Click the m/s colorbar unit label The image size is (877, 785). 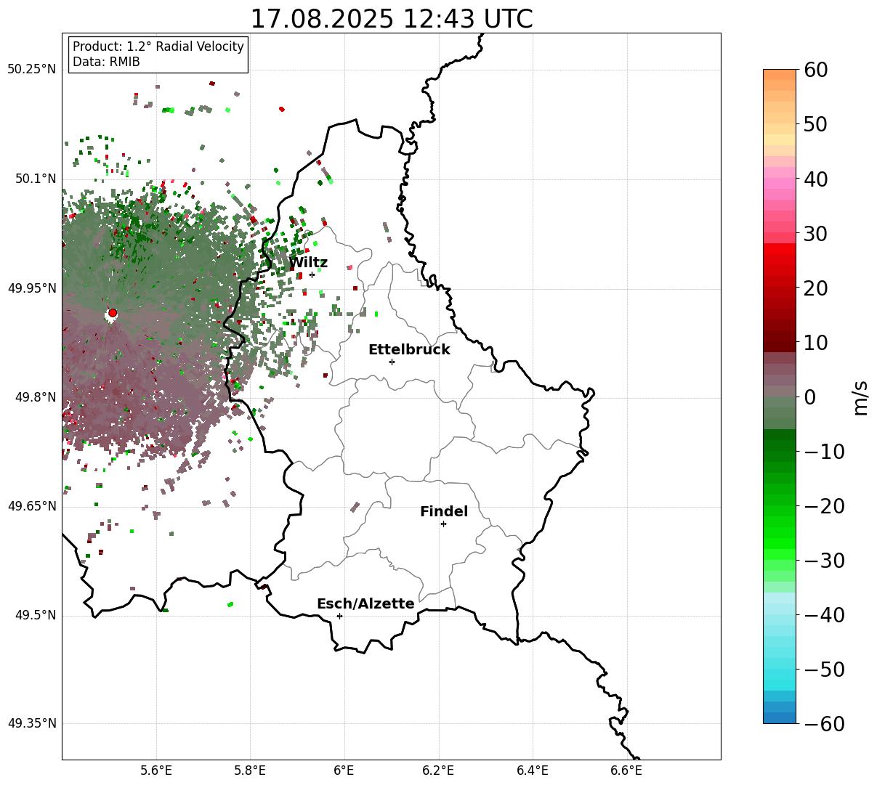860,396
